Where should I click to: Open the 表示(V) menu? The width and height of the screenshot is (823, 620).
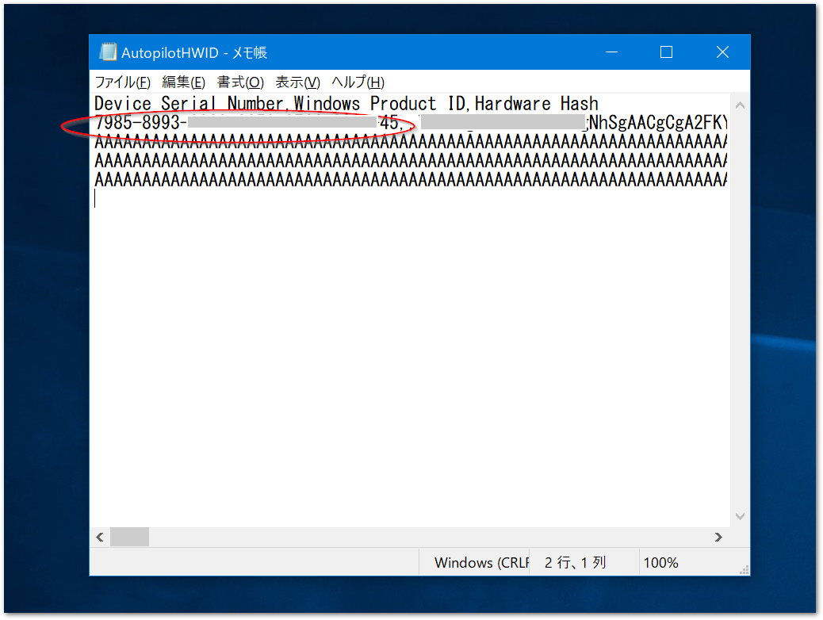coord(297,82)
